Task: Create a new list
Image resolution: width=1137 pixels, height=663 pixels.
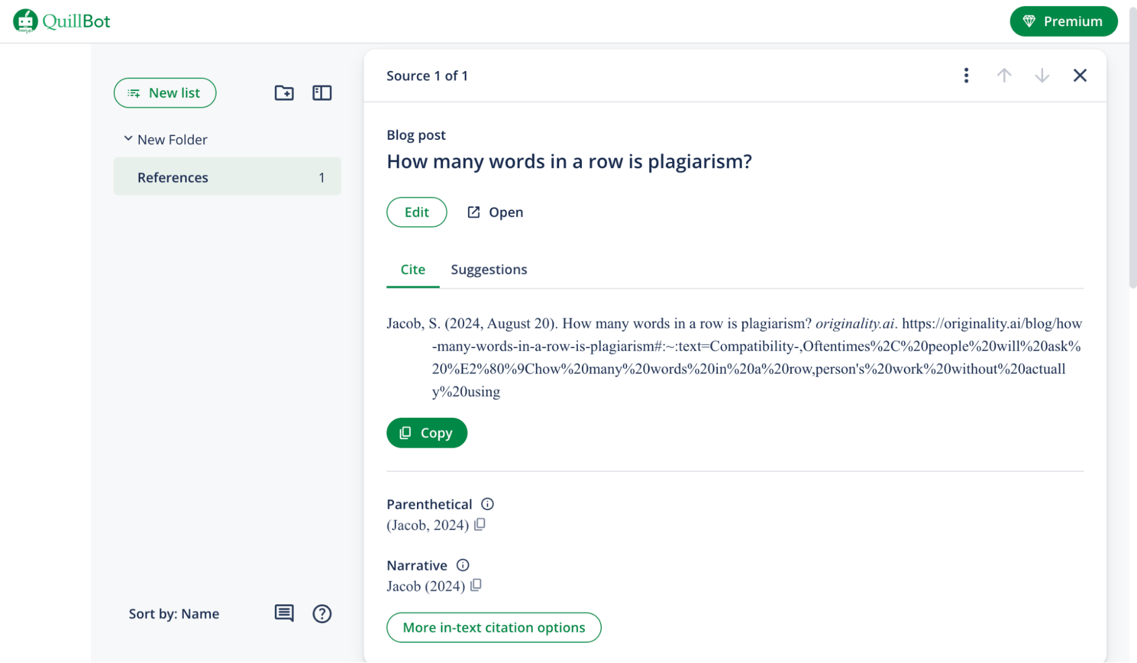Action: click(165, 93)
